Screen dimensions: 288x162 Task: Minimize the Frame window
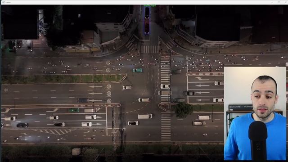click(x=272, y=2)
